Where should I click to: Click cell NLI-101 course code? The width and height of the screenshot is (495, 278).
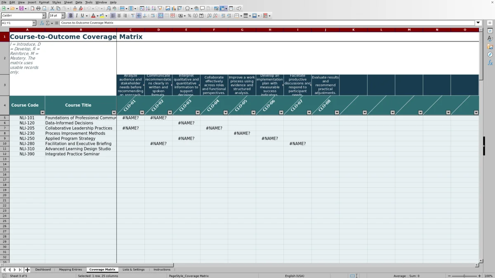click(27, 118)
